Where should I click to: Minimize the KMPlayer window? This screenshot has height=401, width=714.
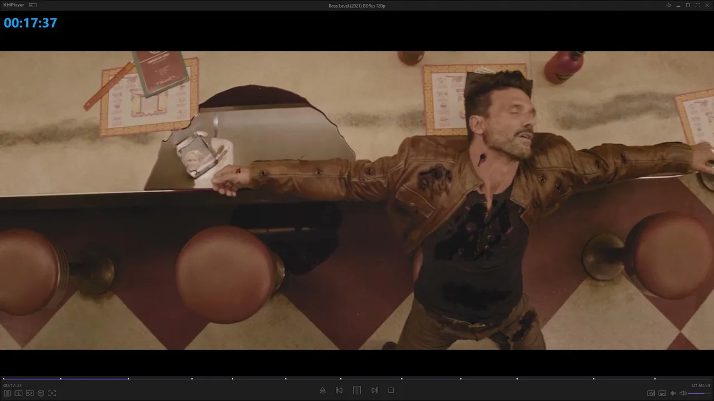pyautogui.click(x=678, y=5)
